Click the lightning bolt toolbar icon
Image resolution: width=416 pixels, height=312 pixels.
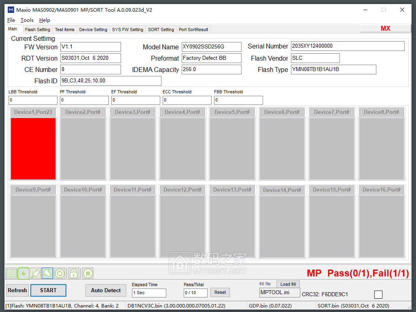(23, 273)
